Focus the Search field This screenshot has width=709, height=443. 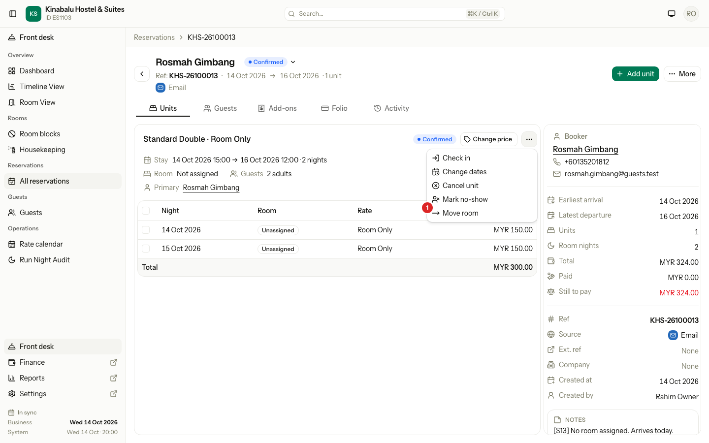point(395,14)
